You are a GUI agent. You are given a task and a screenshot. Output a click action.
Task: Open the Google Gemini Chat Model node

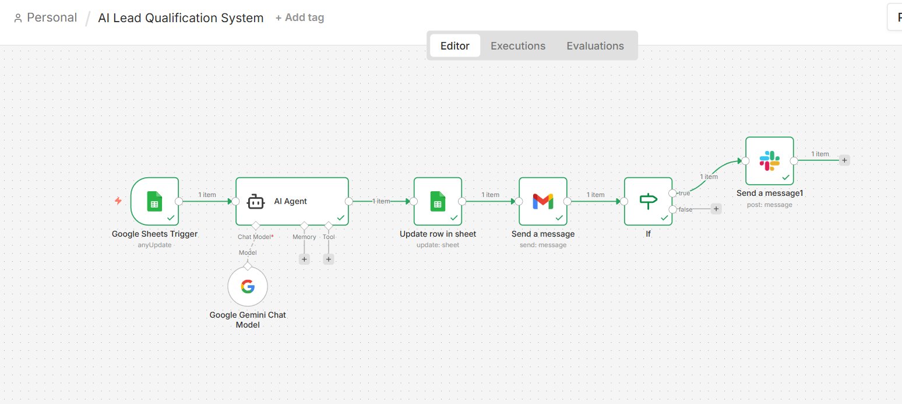coord(248,287)
